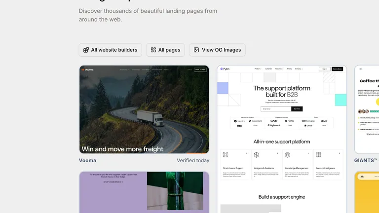Click the All-in-one support platform heading

(282, 142)
